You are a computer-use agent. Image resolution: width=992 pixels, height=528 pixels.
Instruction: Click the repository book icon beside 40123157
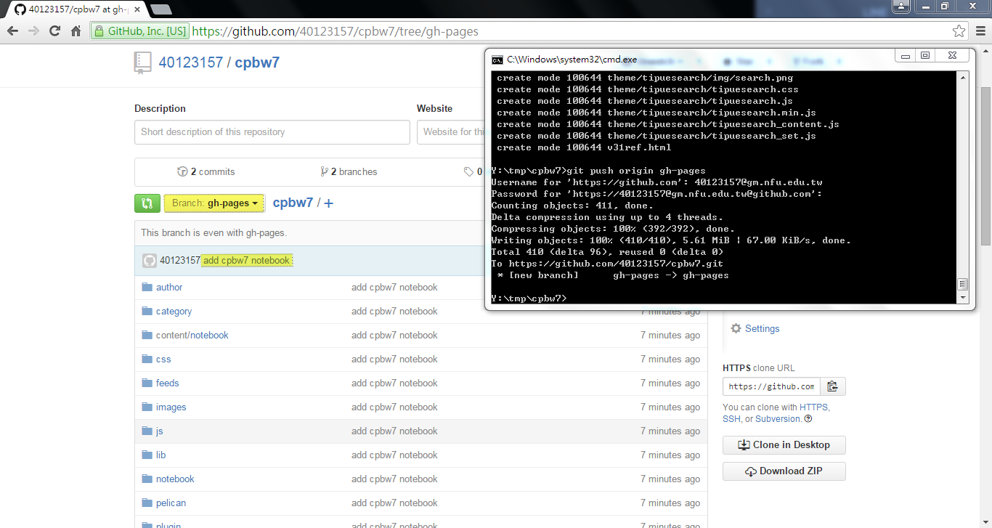click(143, 62)
